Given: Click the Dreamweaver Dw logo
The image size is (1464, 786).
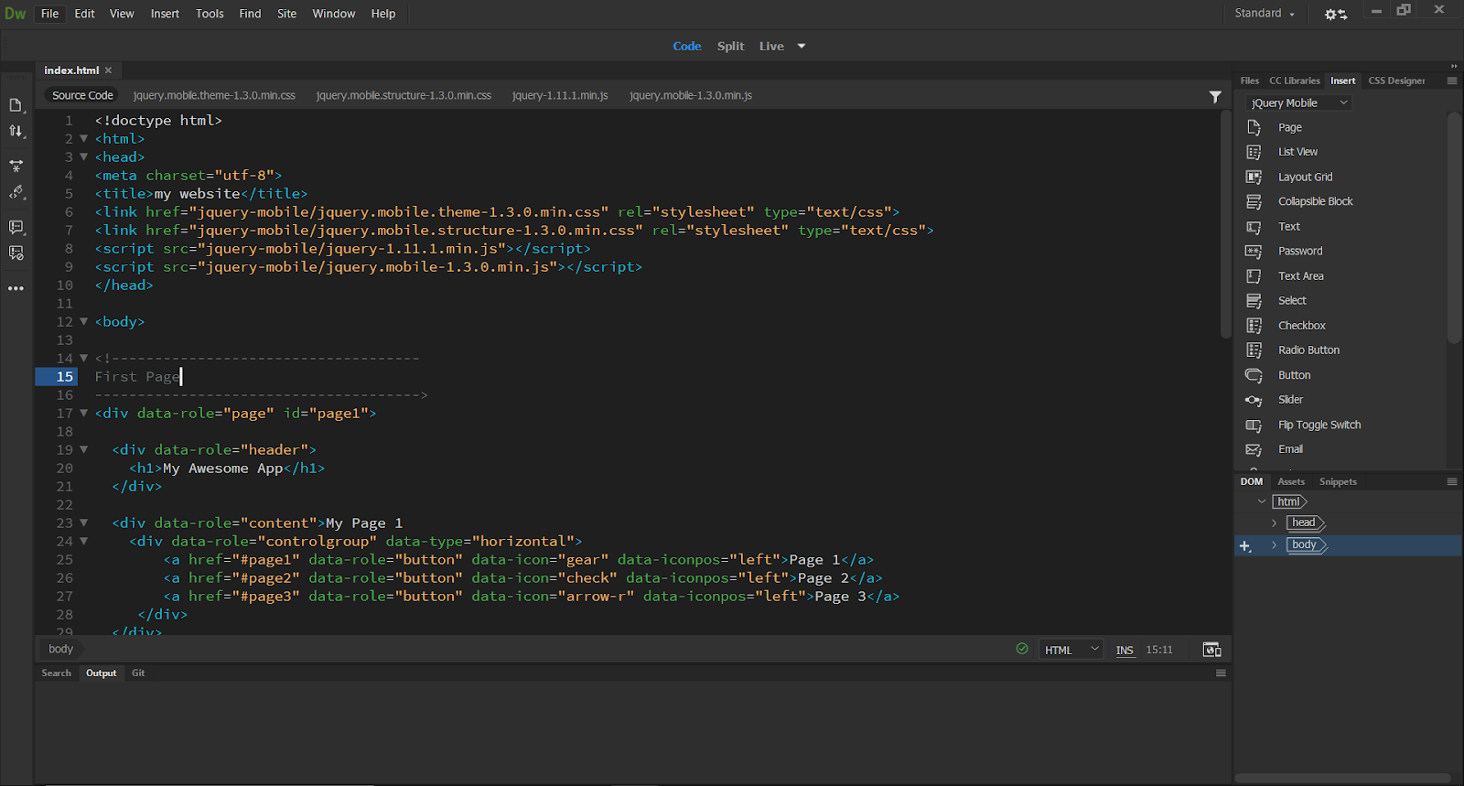Looking at the screenshot, I should pyautogui.click(x=15, y=14).
